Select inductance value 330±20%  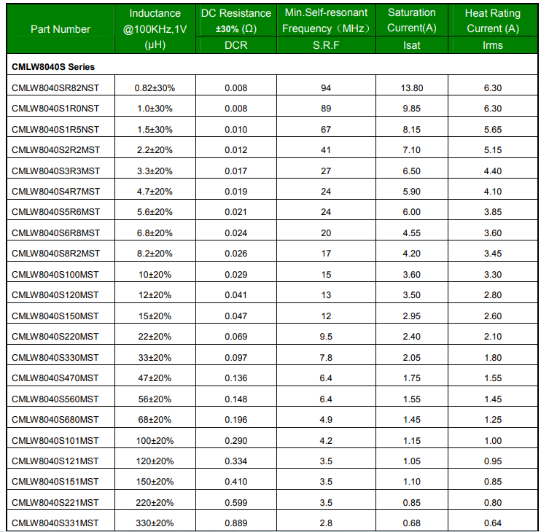tap(155, 523)
